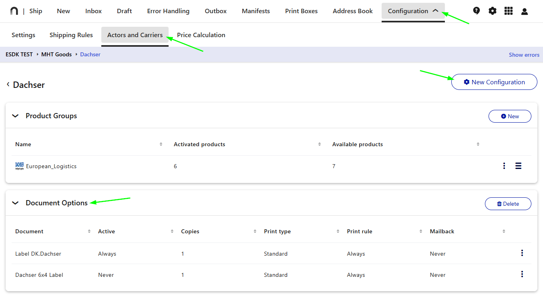Open three-dot menu for Label DK.Dachser
Image resolution: width=543 pixels, height=296 pixels.
[522, 253]
